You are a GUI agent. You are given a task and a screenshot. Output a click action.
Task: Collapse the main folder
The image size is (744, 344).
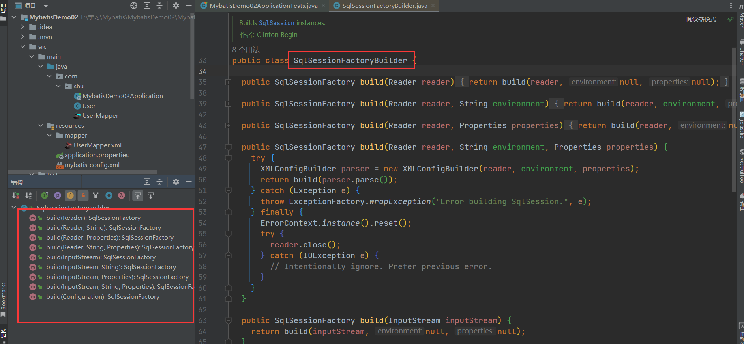click(x=32, y=56)
